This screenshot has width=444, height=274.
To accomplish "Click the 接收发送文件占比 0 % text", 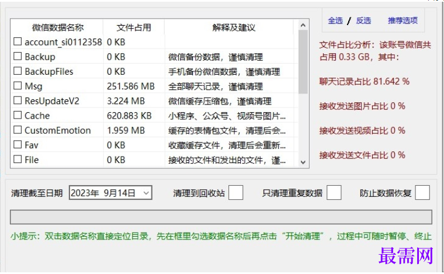I will coord(362,155).
